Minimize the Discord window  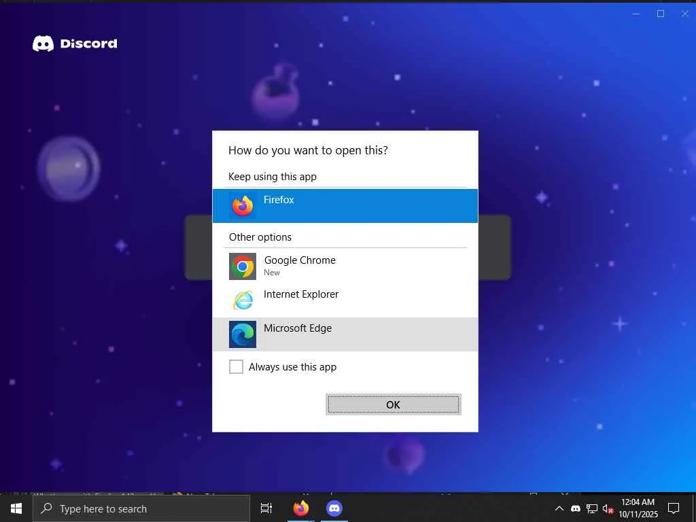636,14
